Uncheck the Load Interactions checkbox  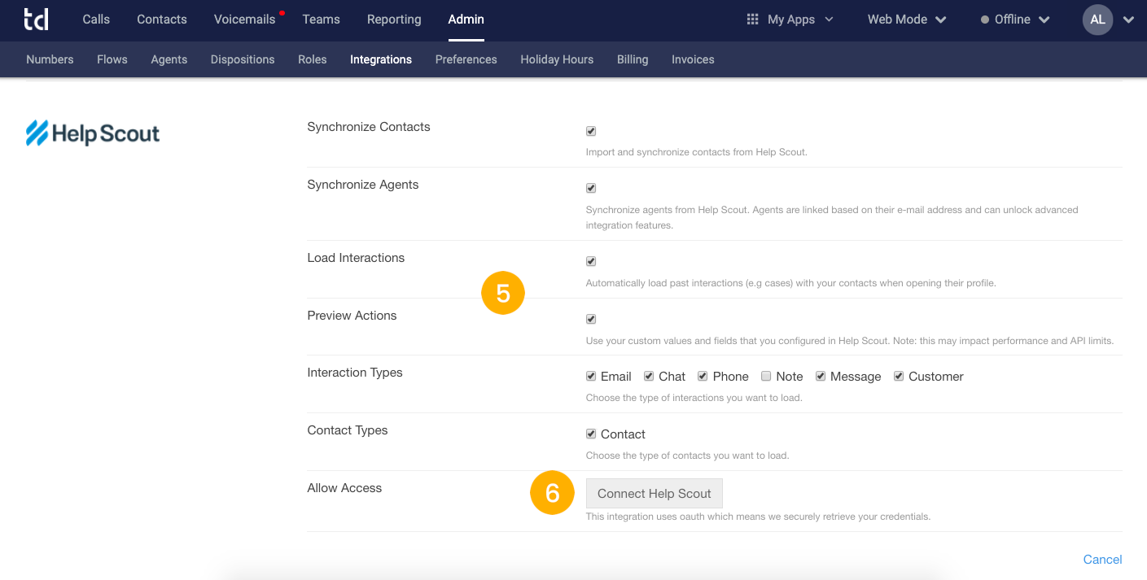tap(591, 261)
